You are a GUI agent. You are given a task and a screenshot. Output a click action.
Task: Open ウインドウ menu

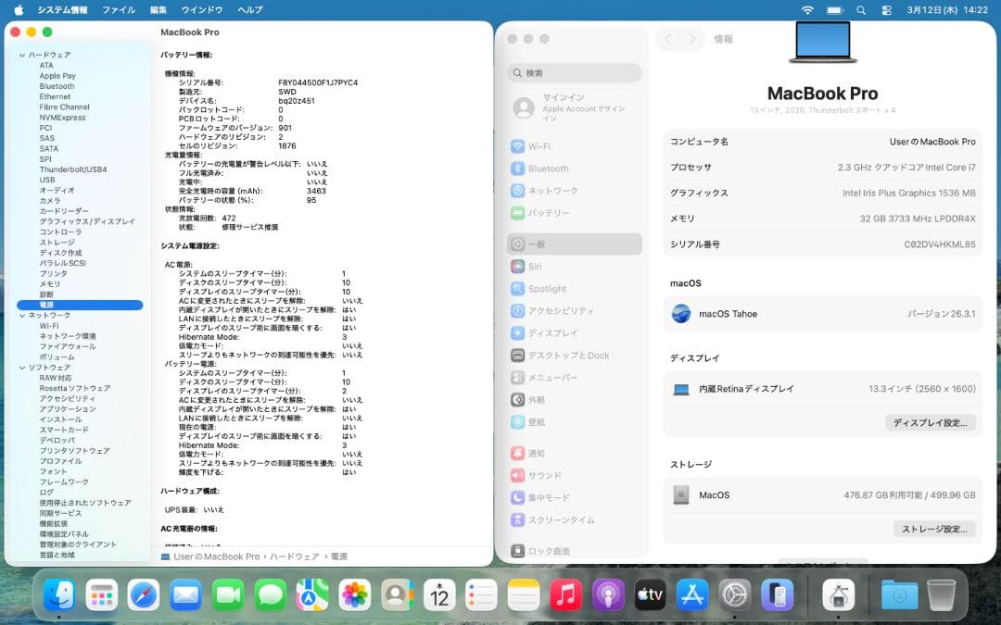(x=202, y=10)
